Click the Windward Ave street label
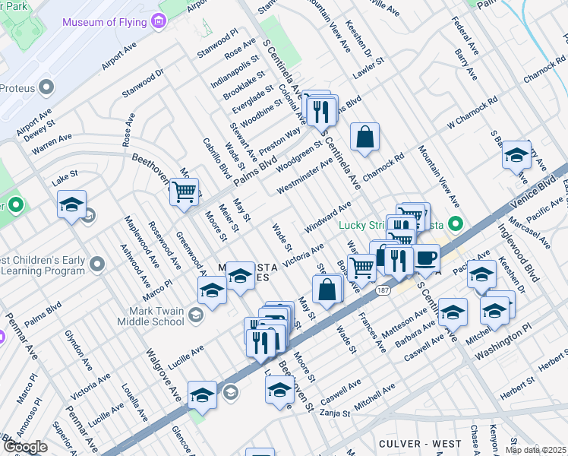Screen dimensions: 568x456 [328, 217]
